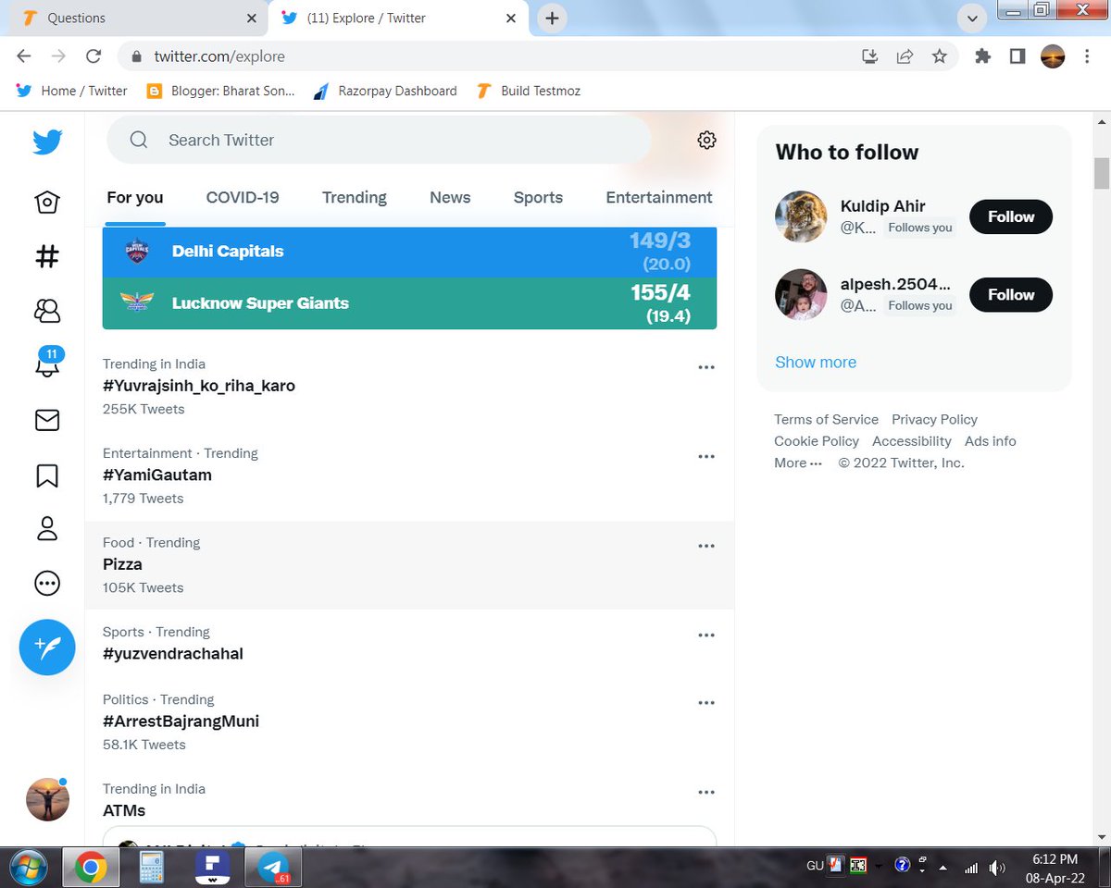Click the share page icon in address bar
Image resolution: width=1111 pixels, height=888 pixels.
coord(905,56)
